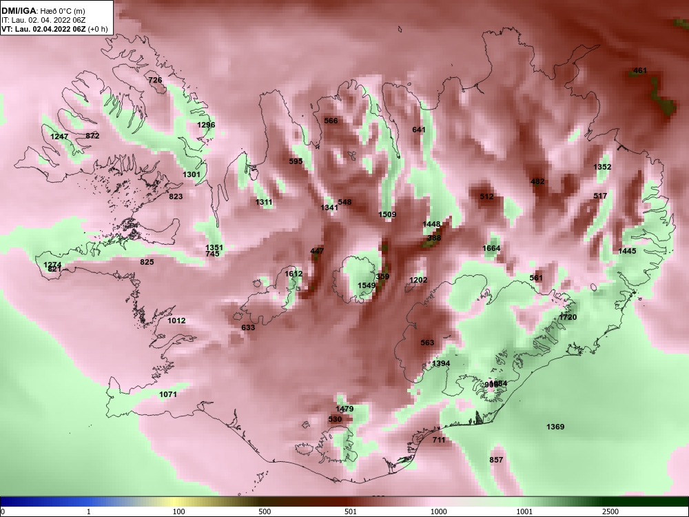This screenshot has height=517, width=689.
Task: Click the 1352 value
Action: point(602,167)
